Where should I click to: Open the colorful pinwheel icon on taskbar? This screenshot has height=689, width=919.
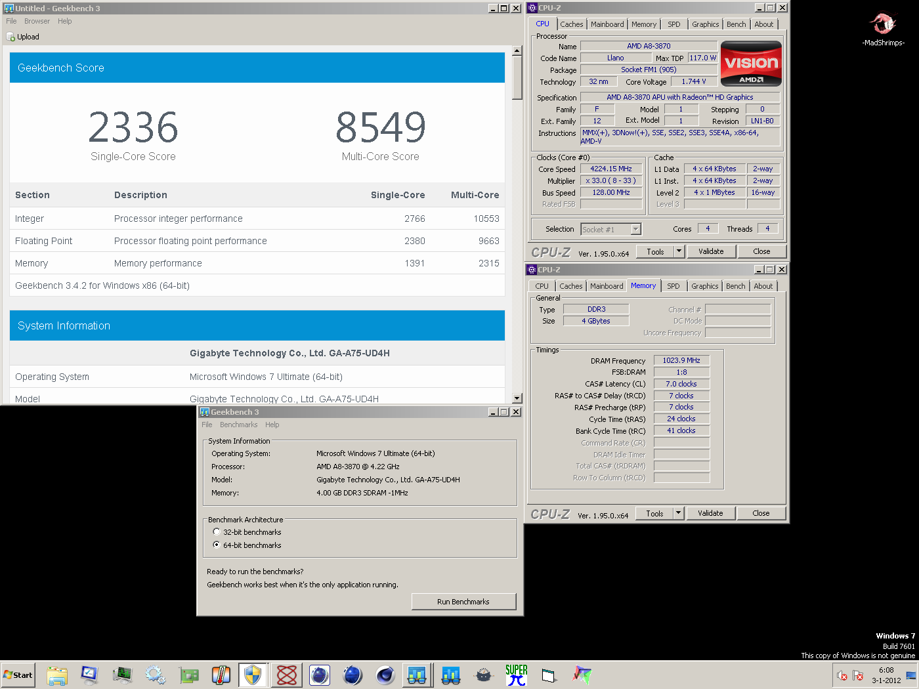(x=582, y=675)
